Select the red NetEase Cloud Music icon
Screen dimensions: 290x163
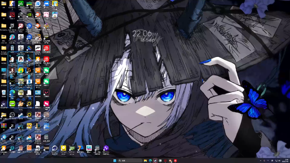click(46, 49)
